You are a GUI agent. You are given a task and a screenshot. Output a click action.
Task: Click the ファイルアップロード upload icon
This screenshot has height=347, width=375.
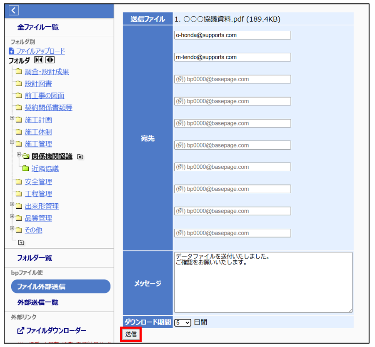point(11,51)
